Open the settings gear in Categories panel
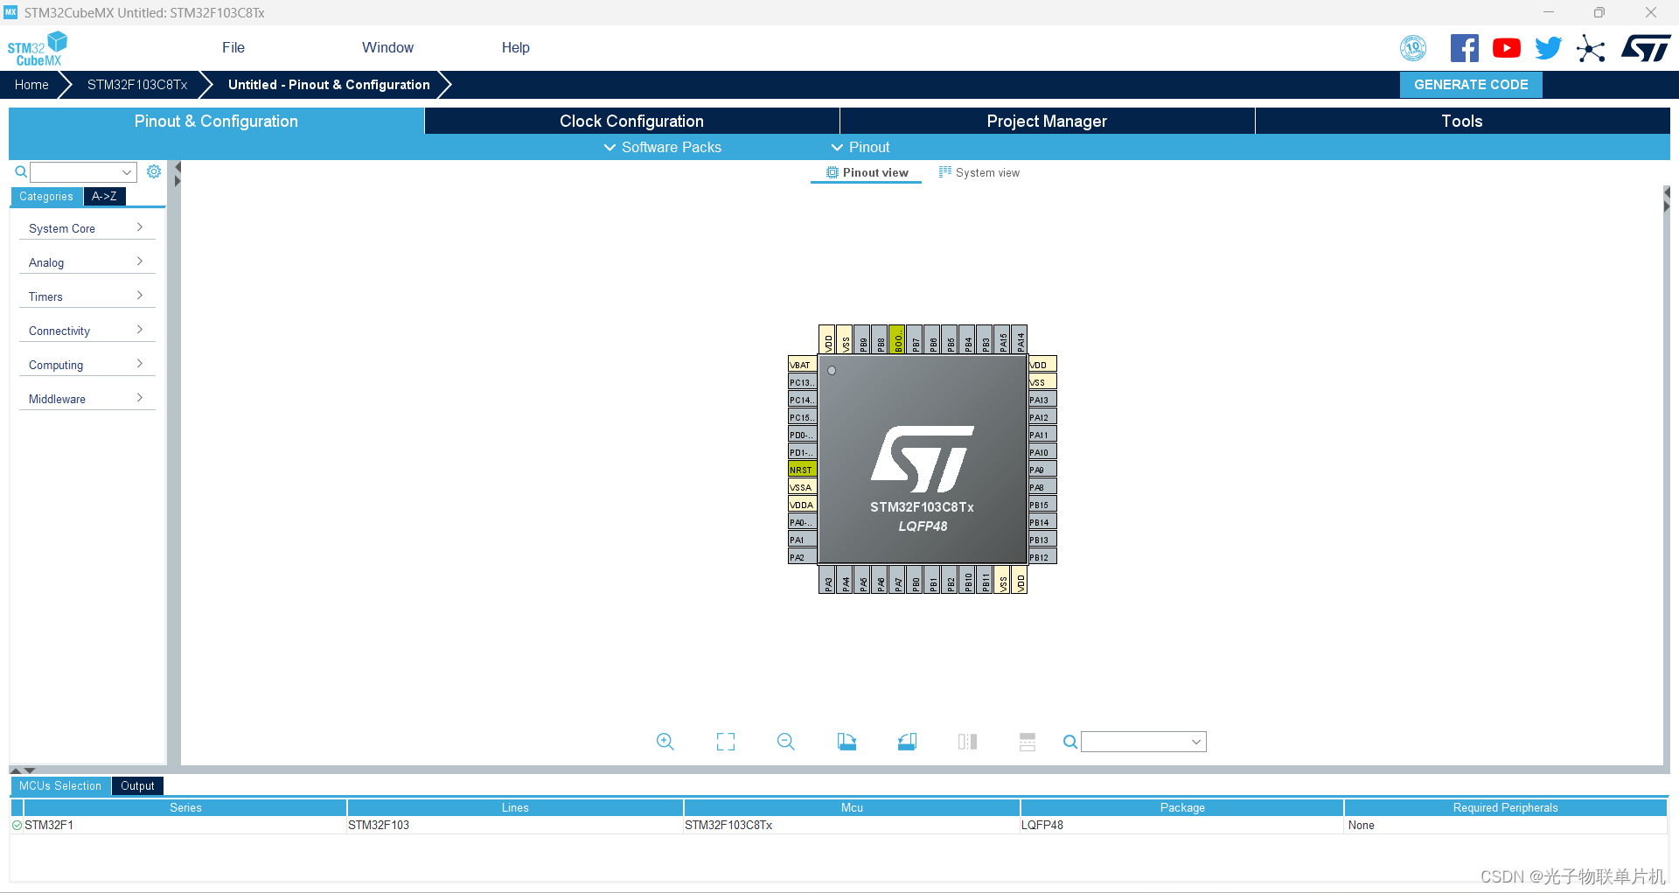This screenshot has height=893, width=1679. click(154, 171)
